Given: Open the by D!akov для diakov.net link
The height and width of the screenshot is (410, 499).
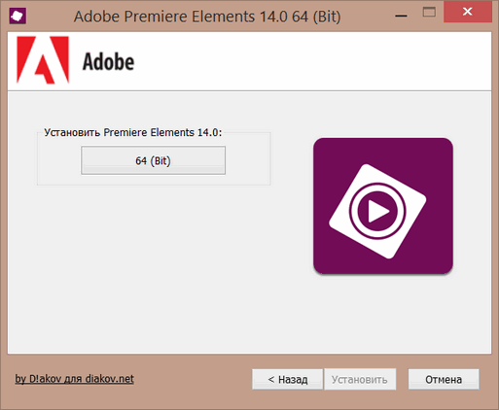Looking at the screenshot, I should click(x=74, y=379).
